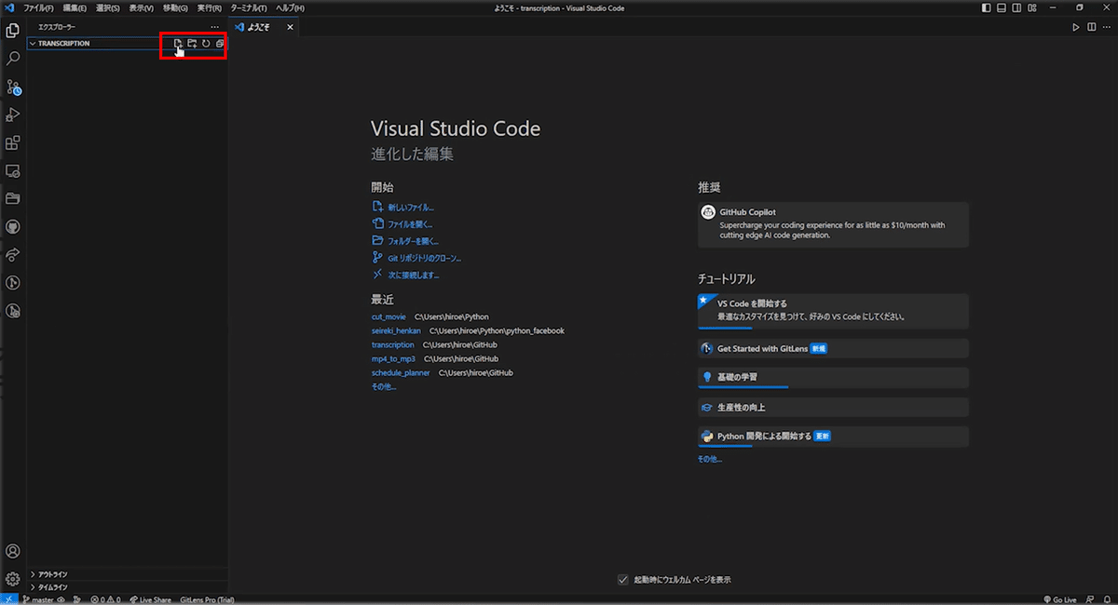The height and width of the screenshot is (605, 1118).
Task: Uncheck show welcome page on startup
Action: [623, 580]
